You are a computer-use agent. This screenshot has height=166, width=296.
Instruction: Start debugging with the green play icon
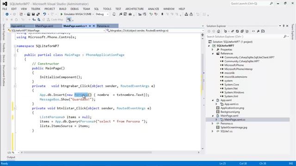tap(62, 14)
